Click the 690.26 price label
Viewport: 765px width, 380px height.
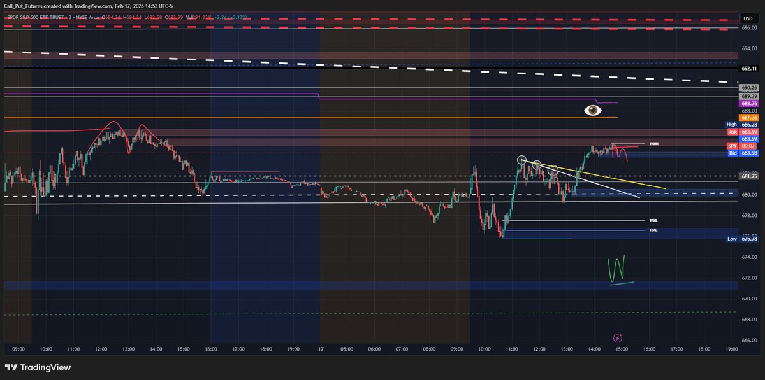click(748, 88)
